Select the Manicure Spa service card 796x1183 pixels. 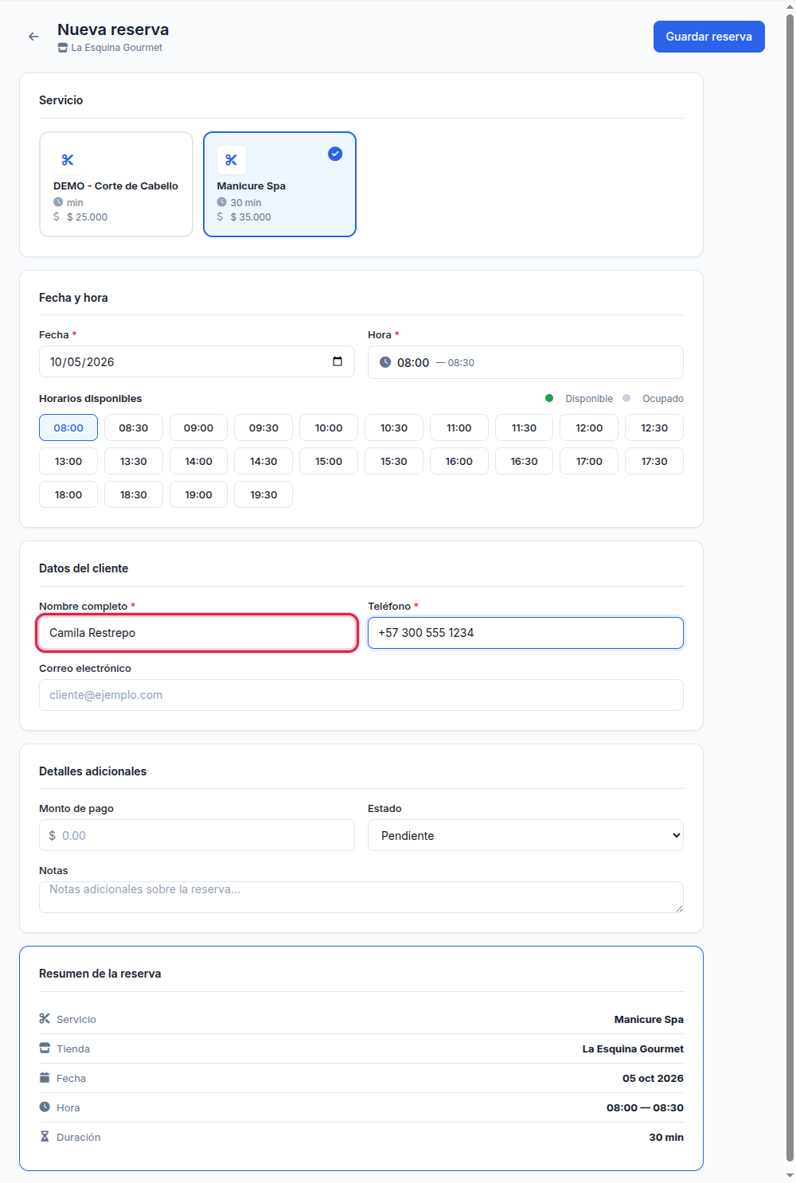(x=279, y=185)
